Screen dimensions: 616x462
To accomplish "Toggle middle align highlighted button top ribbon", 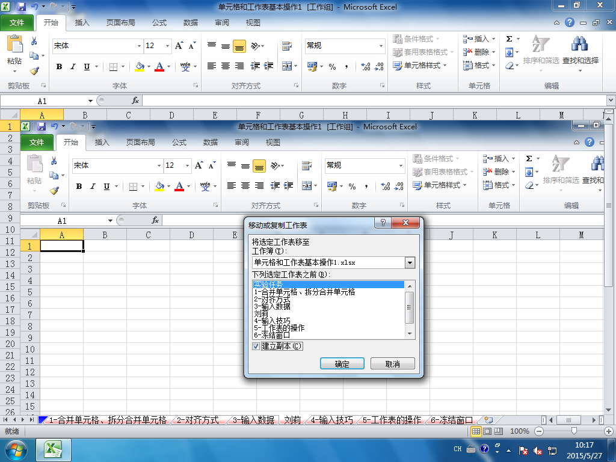I will tap(239, 46).
